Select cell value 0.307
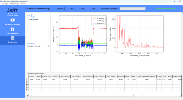This screenshot has width=183, height=100. pyautogui.click(x=38, y=79)
